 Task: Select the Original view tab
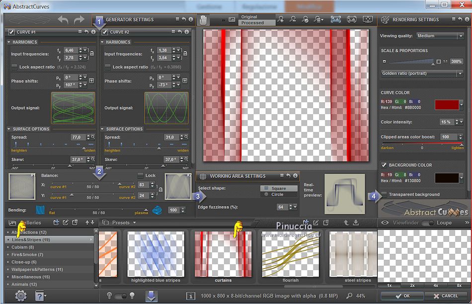[x=257, y=17]
